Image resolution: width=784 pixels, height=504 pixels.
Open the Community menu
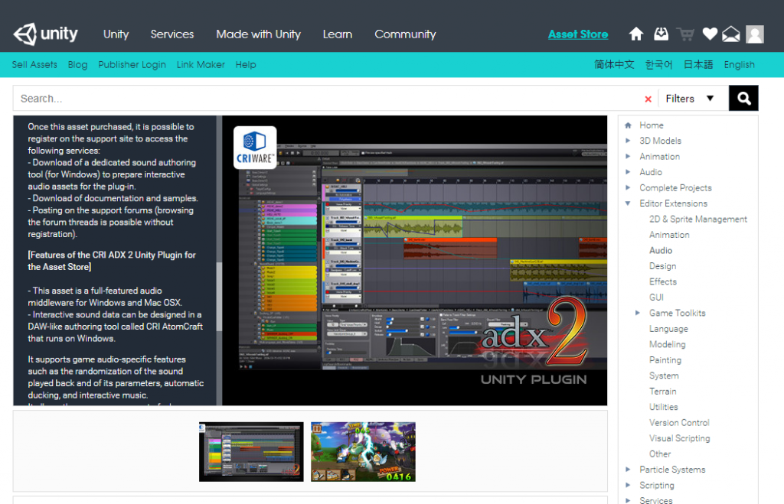(x=405, y=34)
